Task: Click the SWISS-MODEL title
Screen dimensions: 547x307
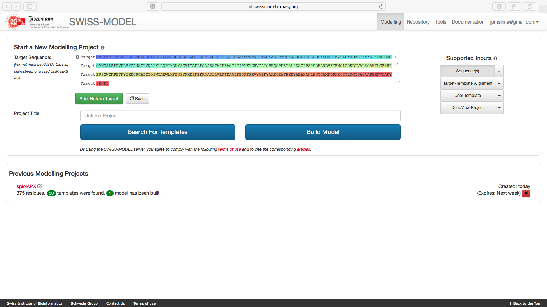Action: pyautogui.click(x=103, y=22)
